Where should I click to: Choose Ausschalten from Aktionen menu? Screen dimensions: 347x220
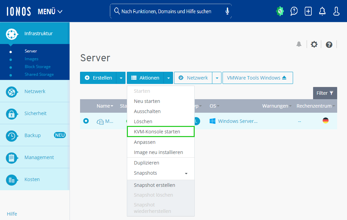(x=161, y=111)
